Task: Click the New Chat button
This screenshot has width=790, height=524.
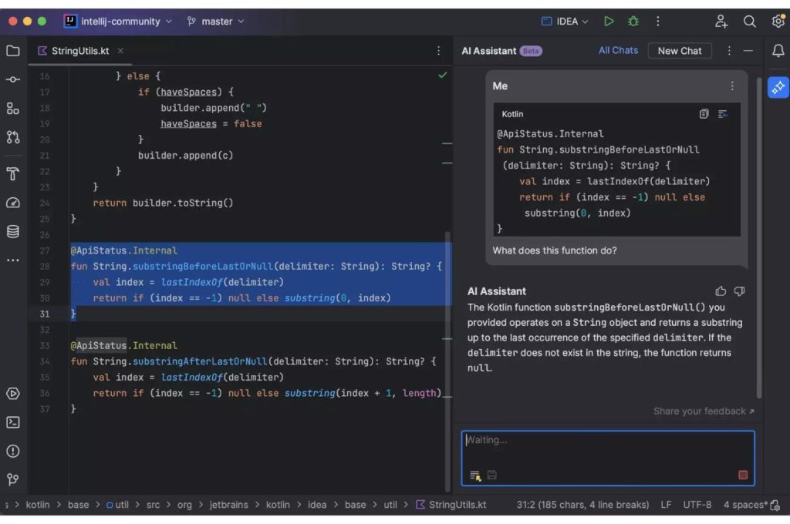Action: point(680,50)
